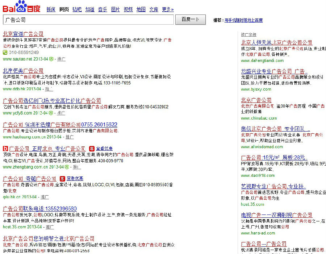Open sidebar ad 电视广告——汉狮影视广告公司
Image resolution: width=326 pixels, height=254 pixels.
point(277,215)
